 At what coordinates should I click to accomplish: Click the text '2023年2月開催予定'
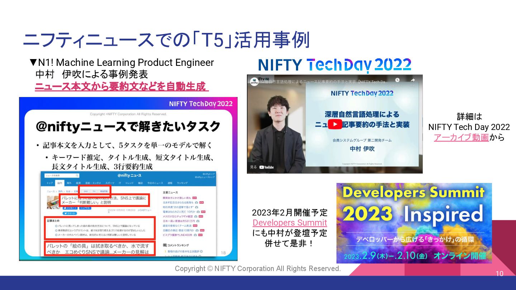coord(290,213)
